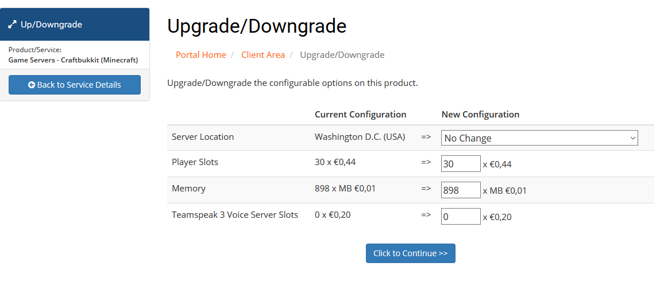This screenshot has height=294, width=660.
Task: Click the Up/Downgrade sidebar panel header
Action: (75, 25)
